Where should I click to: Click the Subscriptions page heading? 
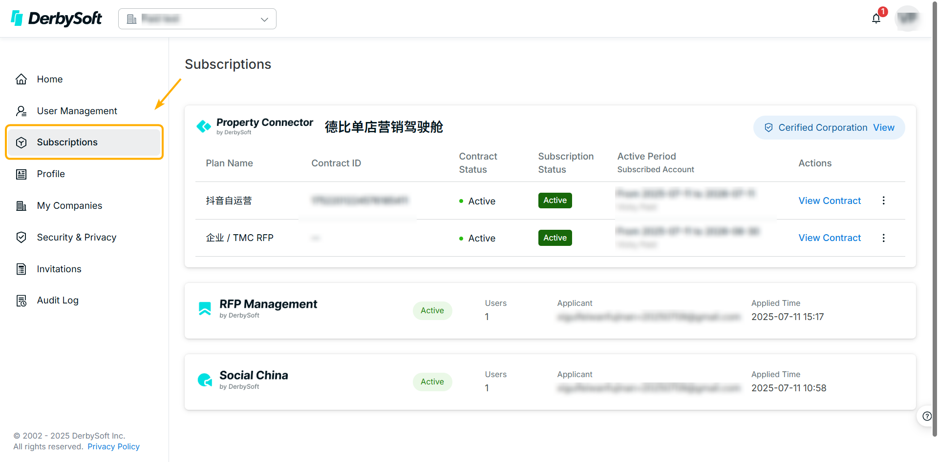(x=228, y=64)
